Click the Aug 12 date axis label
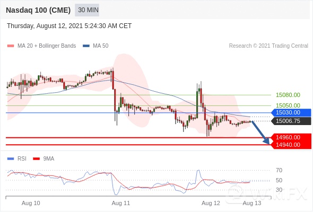Screen dimensions: 313x212 tap(211, 203)
